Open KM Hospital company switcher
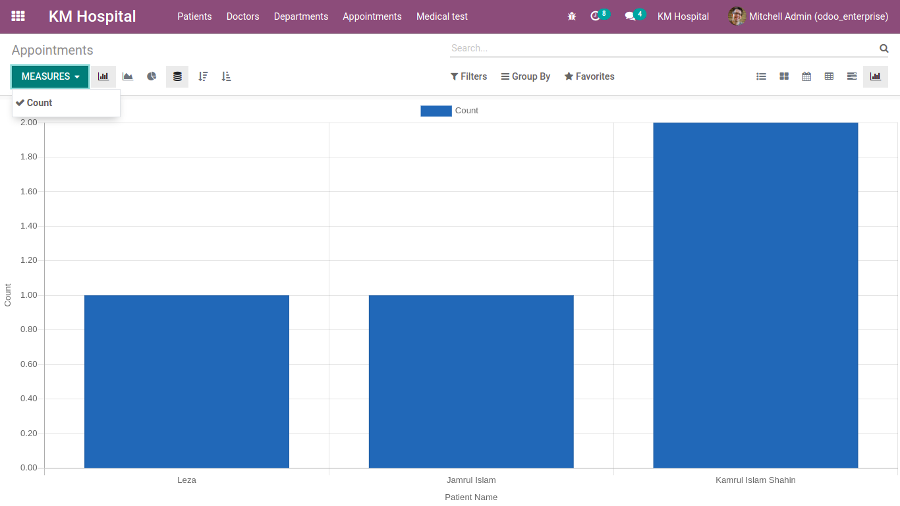 (x=683, y=16)
